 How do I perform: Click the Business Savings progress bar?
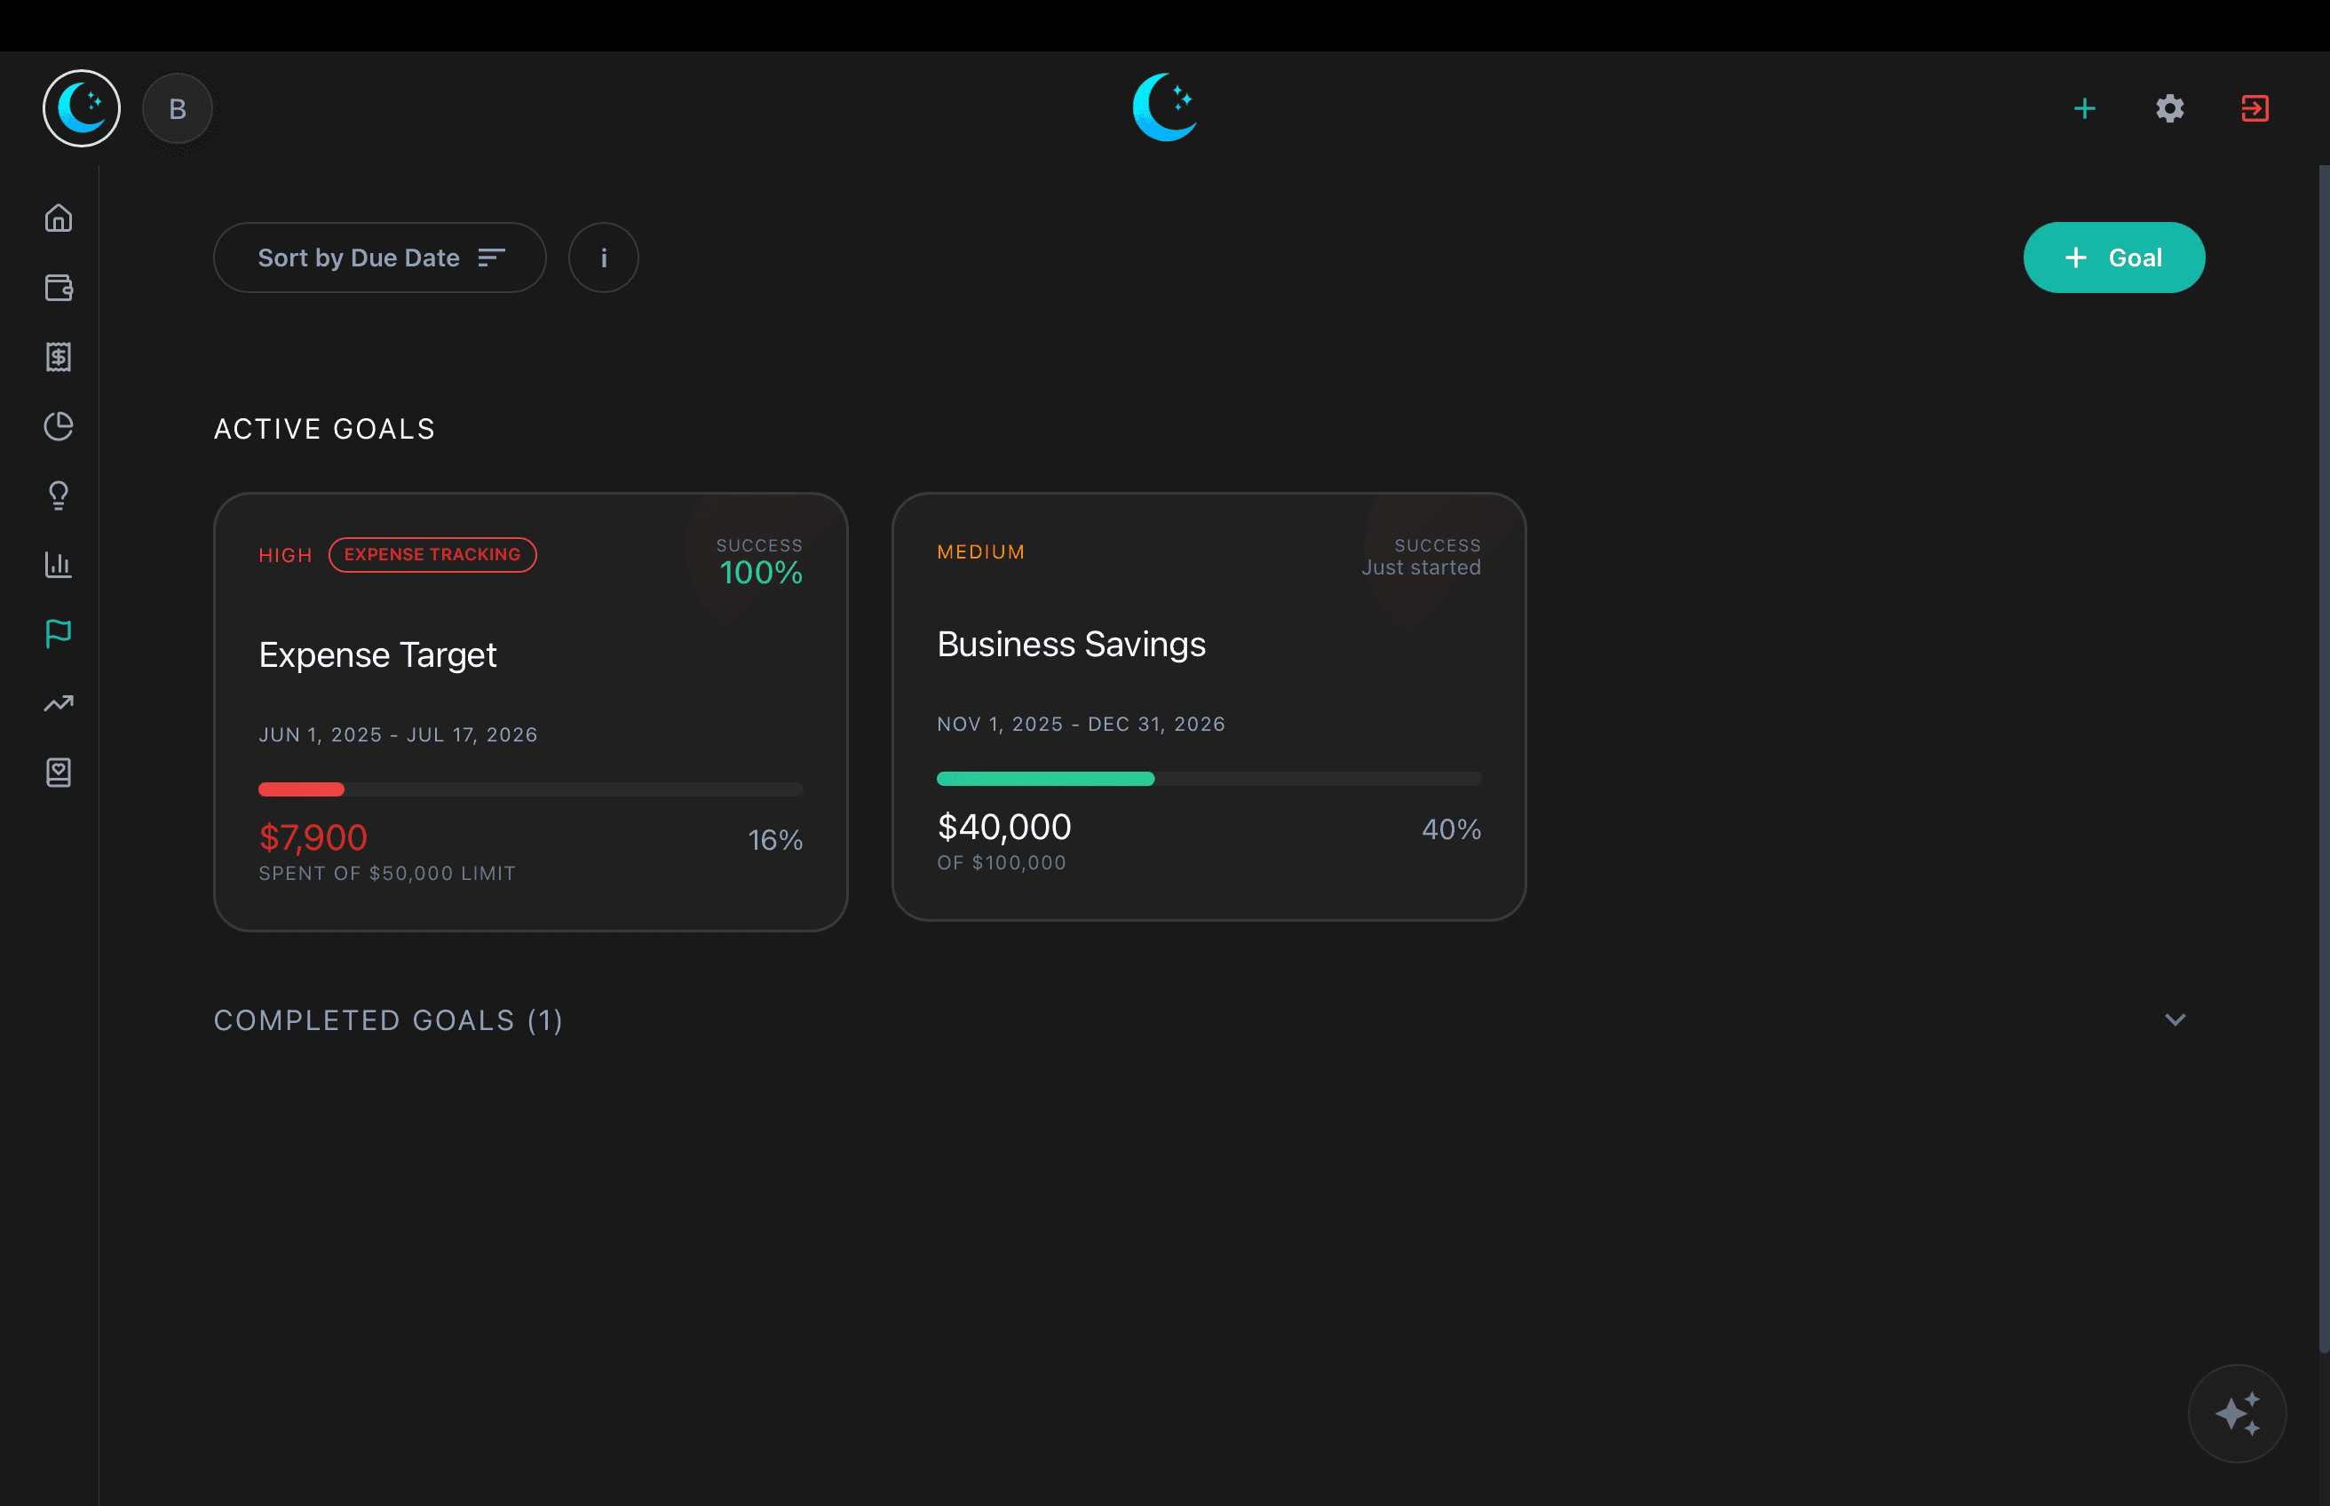click(x=1209, y=779)
